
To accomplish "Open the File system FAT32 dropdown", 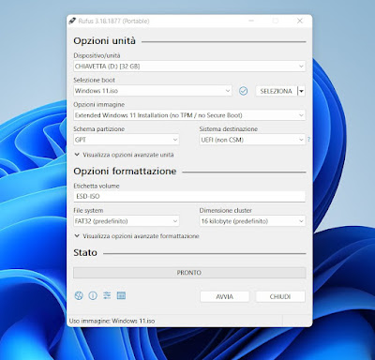I will (127, 221).
